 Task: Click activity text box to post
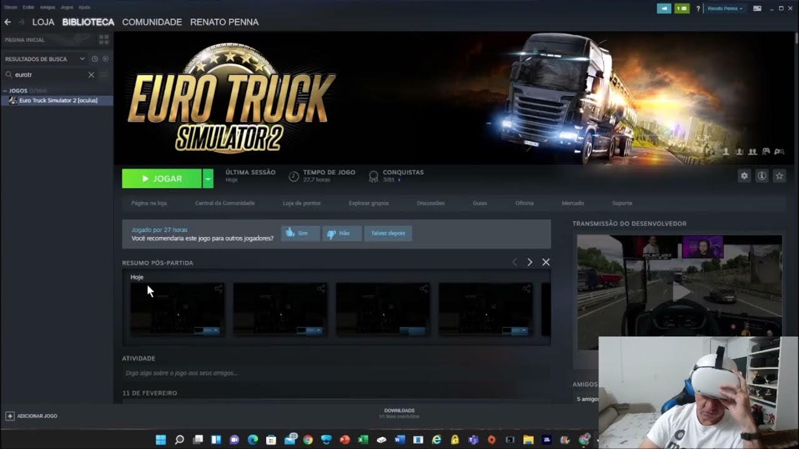coord(336,373)
